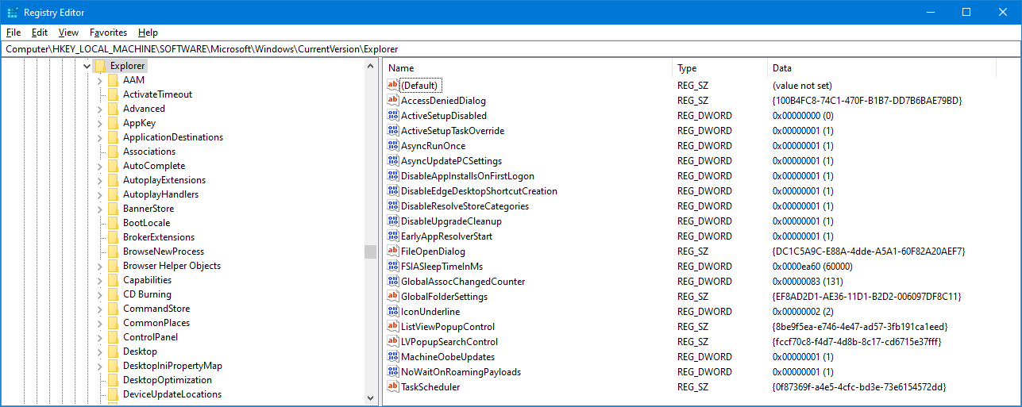1022x407 pixels.
Task: Sort values by the Type column header
Action: pyautogui.click(x=719, y=68)
